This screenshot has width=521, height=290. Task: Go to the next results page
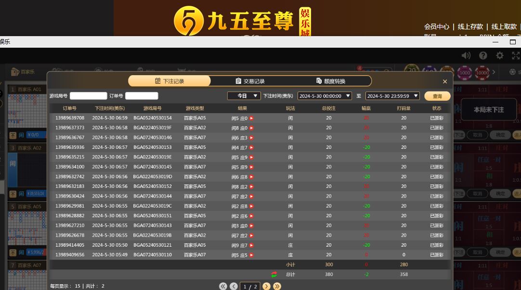tap(267, 286)
